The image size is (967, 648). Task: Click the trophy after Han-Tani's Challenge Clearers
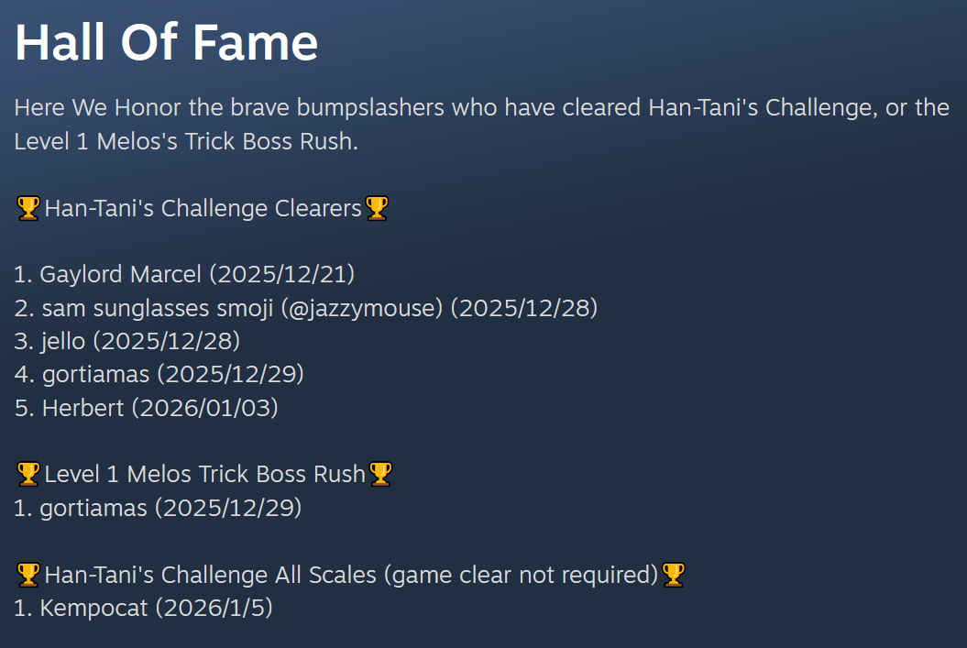tap(377, 209)
